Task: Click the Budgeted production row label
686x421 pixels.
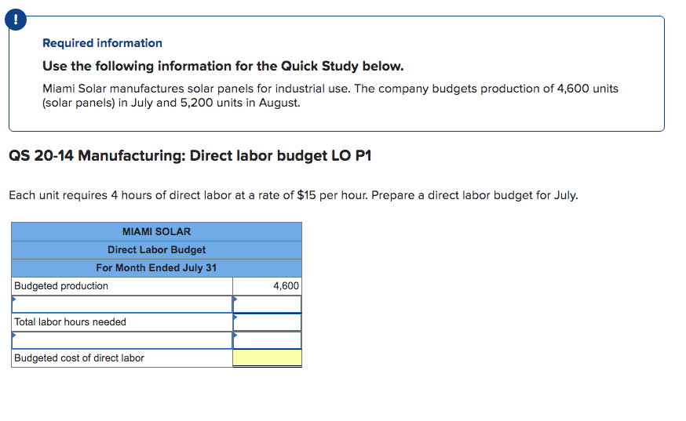Action: pyautogui.click(x=61, y=286)
